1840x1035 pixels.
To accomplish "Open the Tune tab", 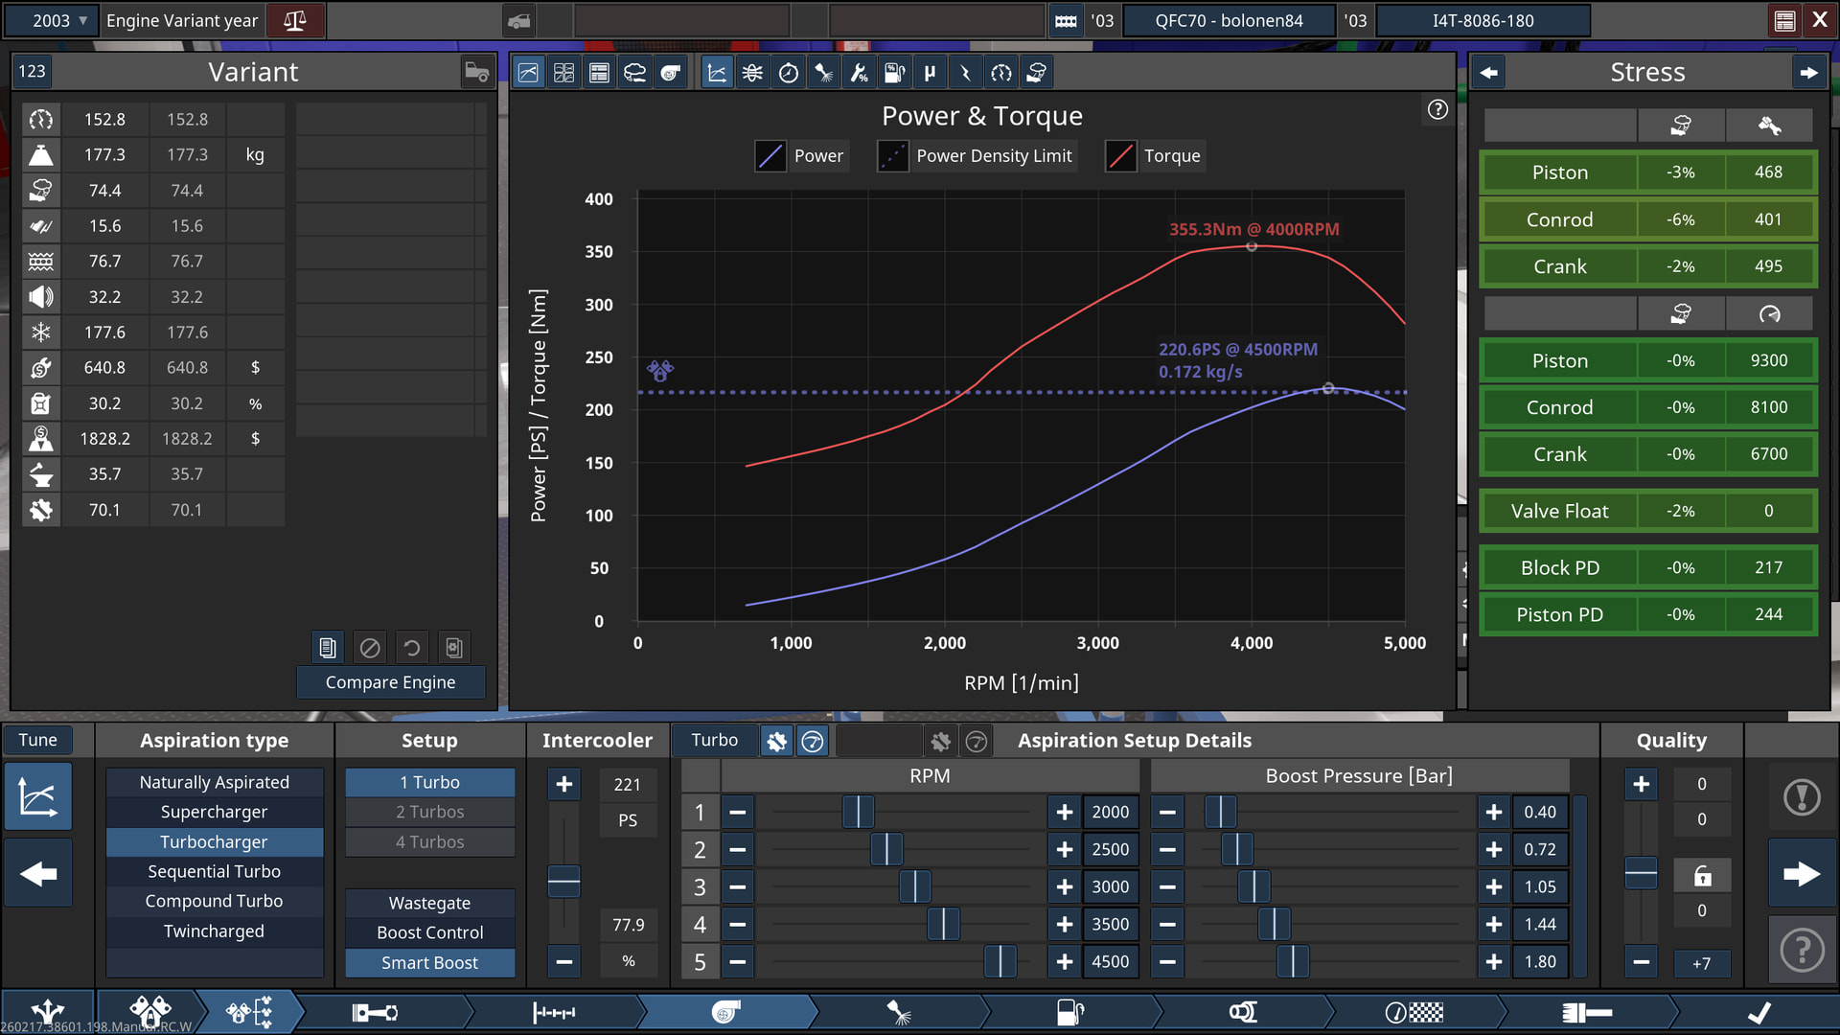I will (38, 740).
